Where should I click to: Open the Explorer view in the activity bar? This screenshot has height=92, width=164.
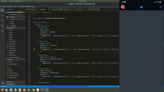point(2,10)
